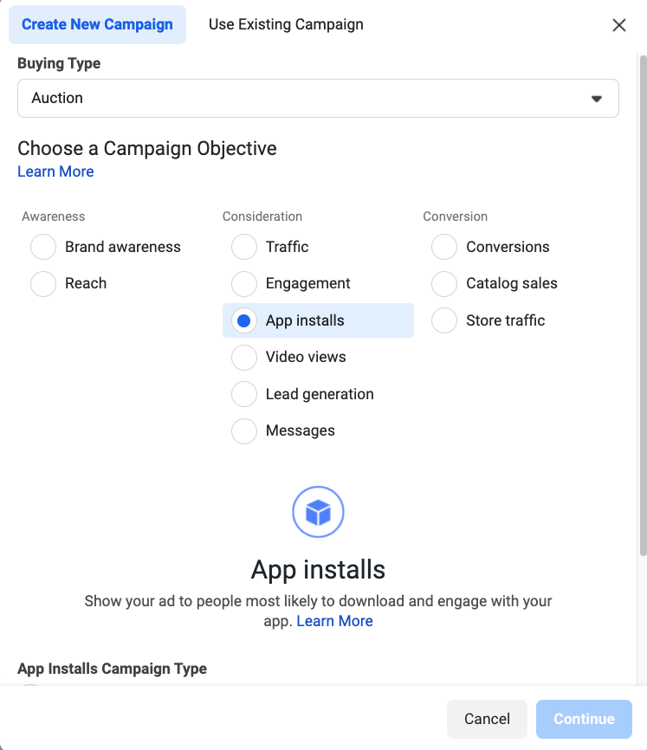Open the Create New Campaign tab
Viewport: 647px width, 750px height.
tap(98, 24)
